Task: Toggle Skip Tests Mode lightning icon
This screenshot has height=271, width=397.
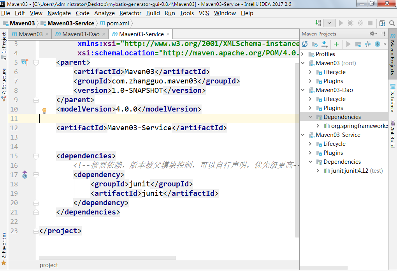Action: tap(377, 44)
